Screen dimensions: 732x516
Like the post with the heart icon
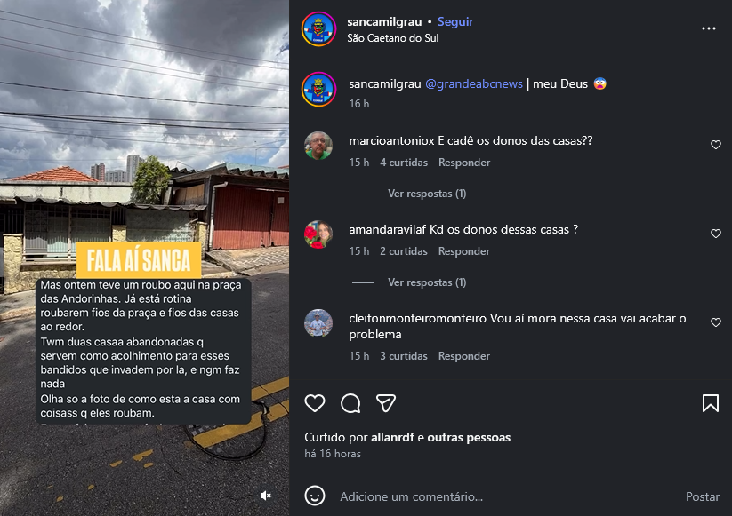315,403
